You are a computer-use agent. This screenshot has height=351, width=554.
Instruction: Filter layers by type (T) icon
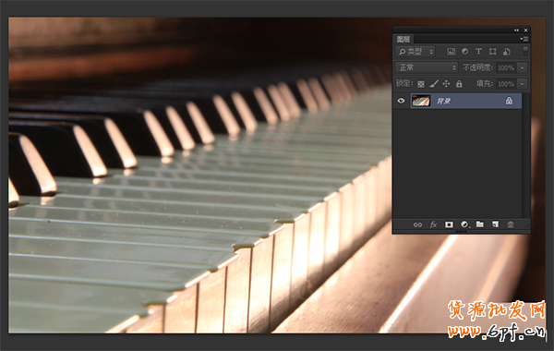(478, 52)
